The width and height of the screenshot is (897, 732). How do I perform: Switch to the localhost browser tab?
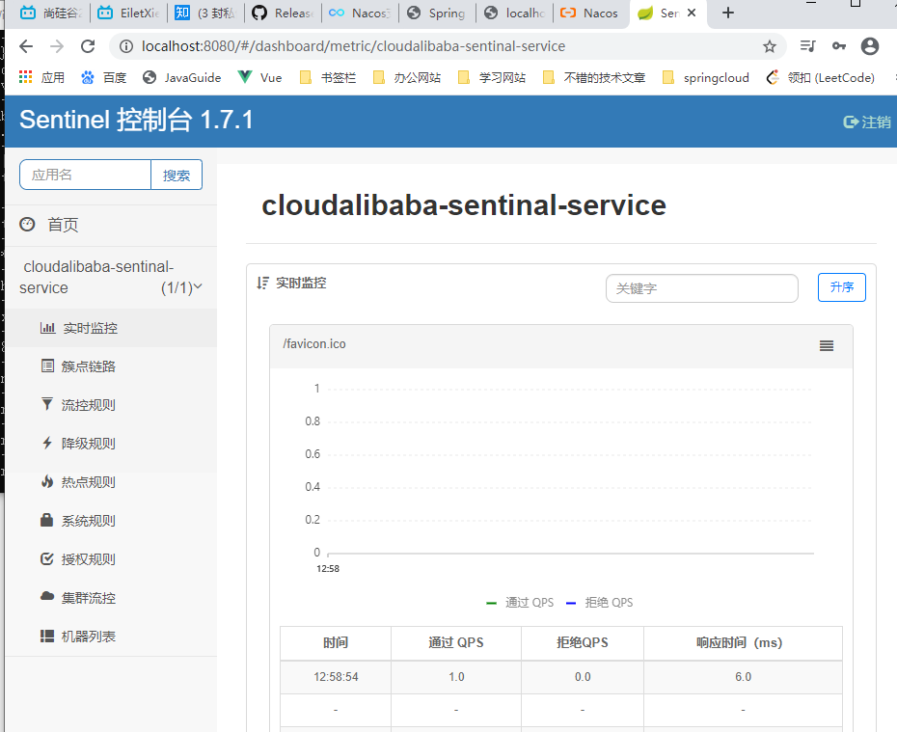click(515, 13)
